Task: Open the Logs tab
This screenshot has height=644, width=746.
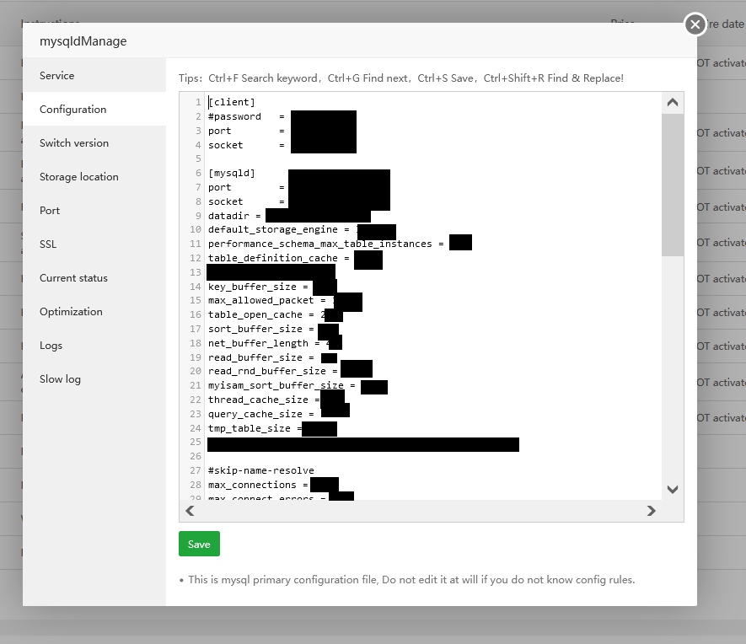Action: click(x=94, y=346)
